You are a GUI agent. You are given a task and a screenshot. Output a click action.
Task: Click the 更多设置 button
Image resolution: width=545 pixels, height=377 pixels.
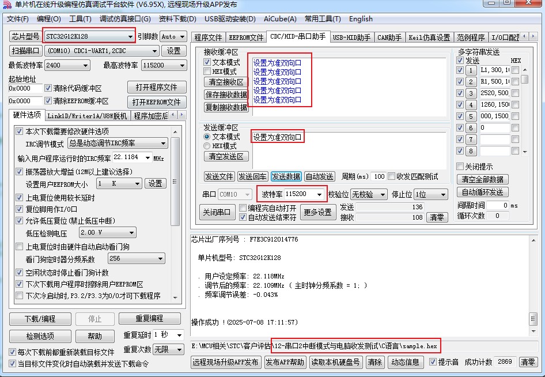pyautogui.click(x=317, y=212)
